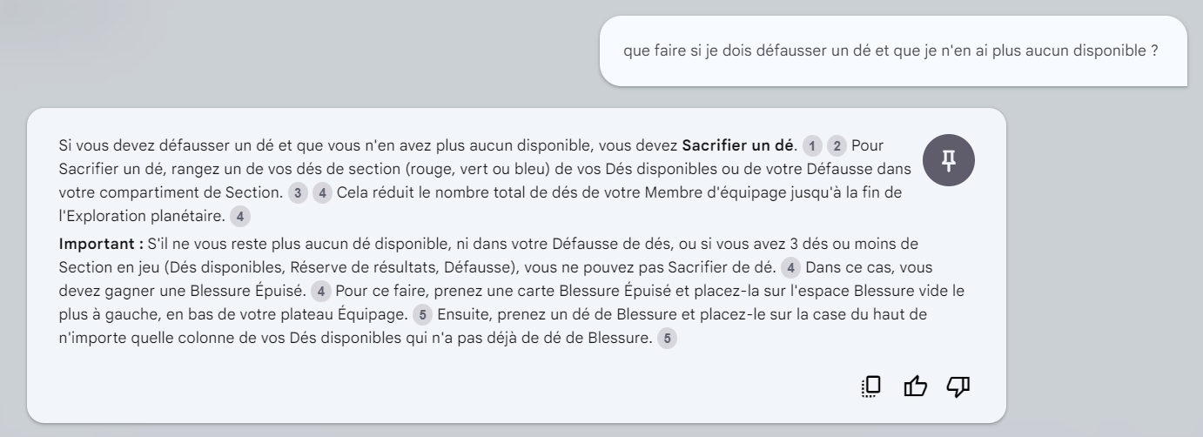1203x437 pixels.
Task: Open citation 4 after 'pas Sacrifier de dé'
Action: point(790,266)
